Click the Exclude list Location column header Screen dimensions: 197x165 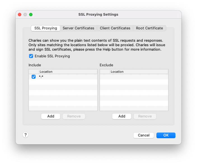click(139, 72)
